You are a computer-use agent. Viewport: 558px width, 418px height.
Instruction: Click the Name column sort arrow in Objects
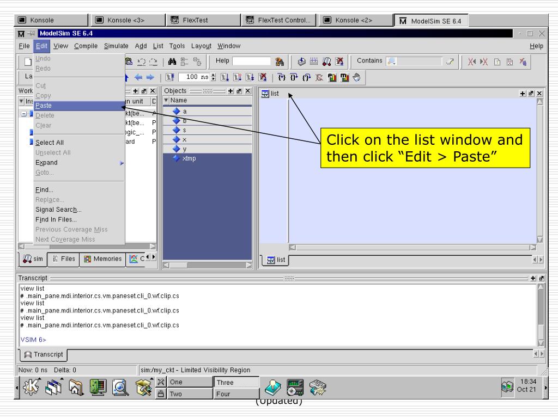click(166, 101)
